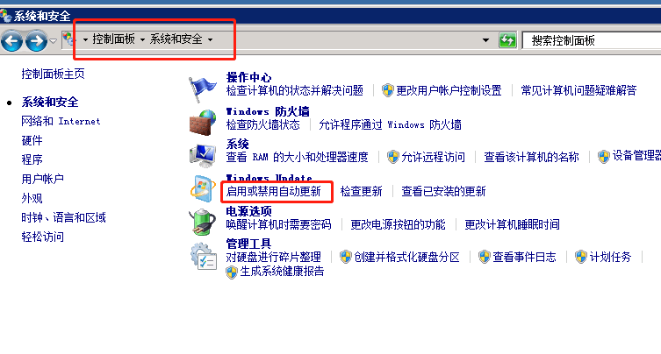Image resolution: width=661 pixels, height=354 pixels.
Task: Click the Power Options battery icon
Action: [203, 222]
